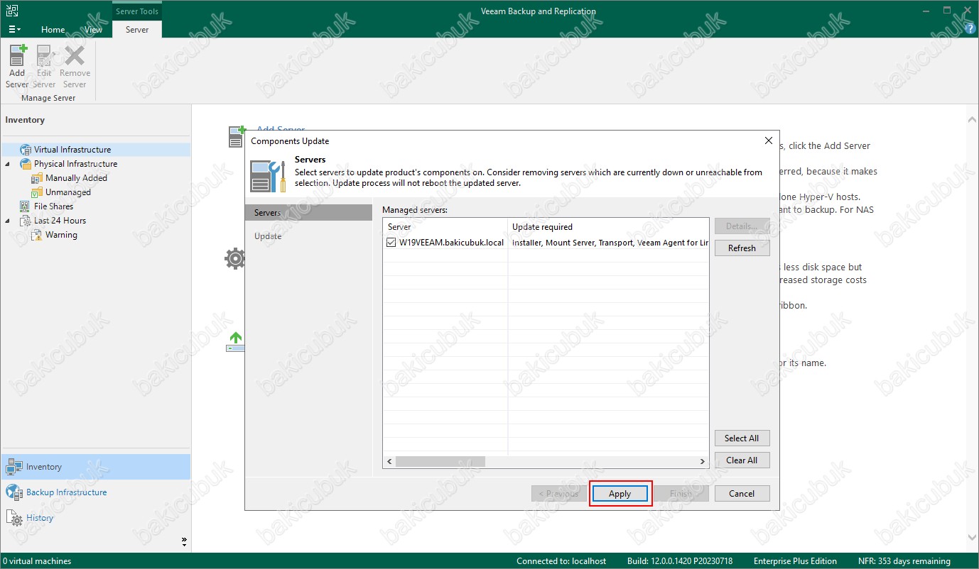Select File Shares tree item
979x569 pixels.
(x=53, y=206)
